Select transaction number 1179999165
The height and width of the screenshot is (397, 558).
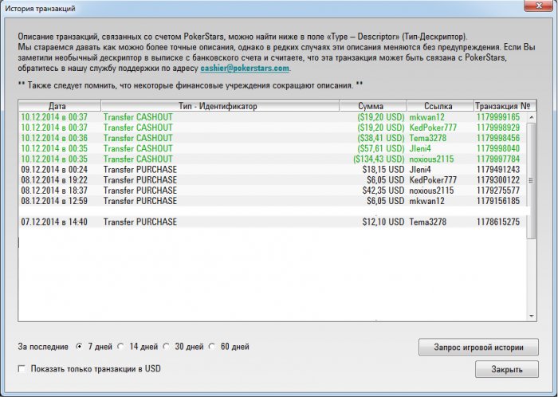click(x=498, y=117)
